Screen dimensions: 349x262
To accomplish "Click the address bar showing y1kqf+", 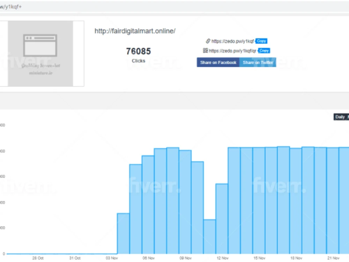I will 174,7.
